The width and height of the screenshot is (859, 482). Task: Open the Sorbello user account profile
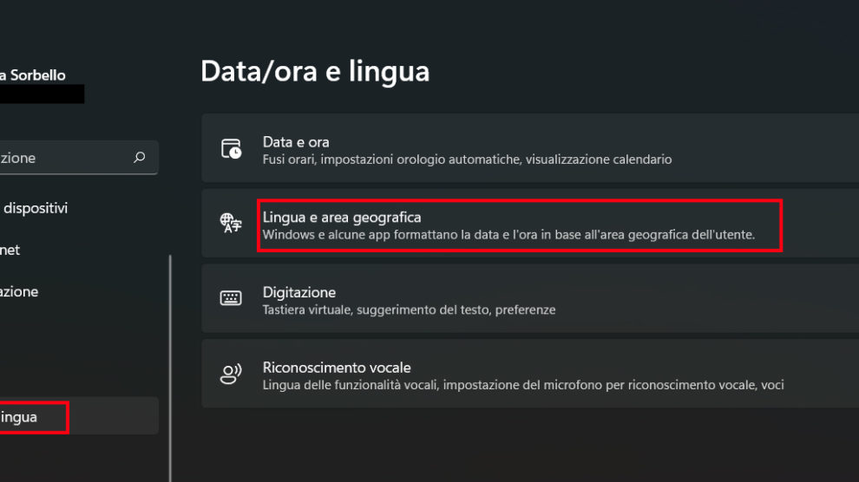[36, 76]
